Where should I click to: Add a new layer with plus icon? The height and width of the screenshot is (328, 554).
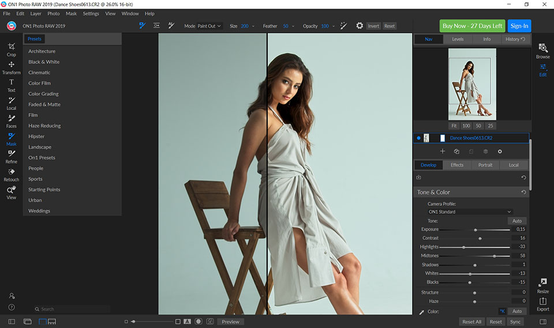443,151
